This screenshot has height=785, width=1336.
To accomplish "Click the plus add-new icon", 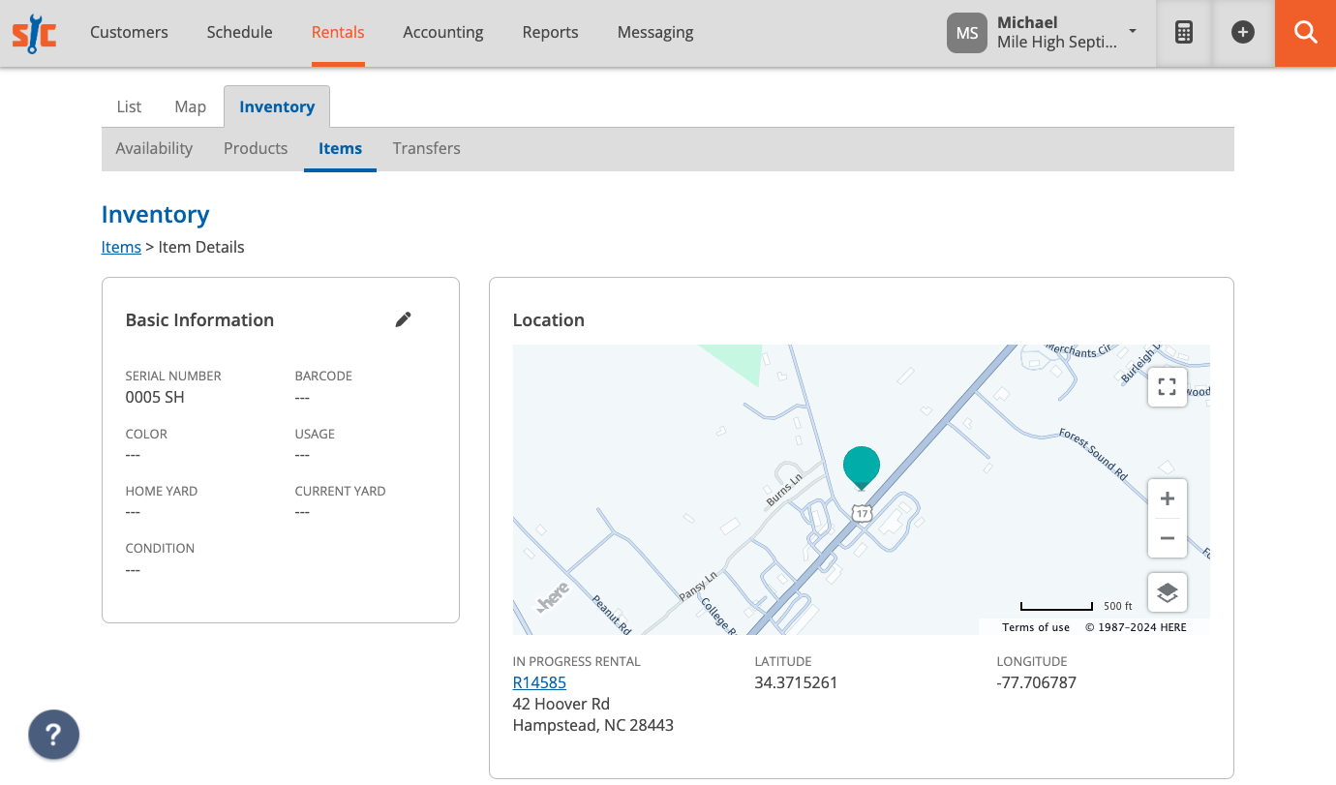I will pos(1243,33).
